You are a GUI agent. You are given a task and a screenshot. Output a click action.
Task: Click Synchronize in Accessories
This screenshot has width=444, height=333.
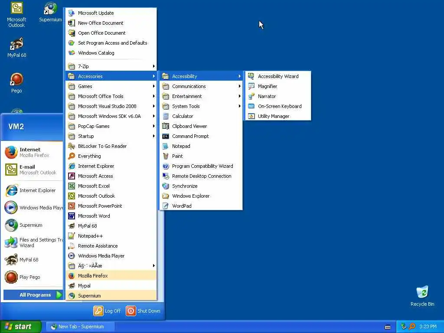coord(201,186)
